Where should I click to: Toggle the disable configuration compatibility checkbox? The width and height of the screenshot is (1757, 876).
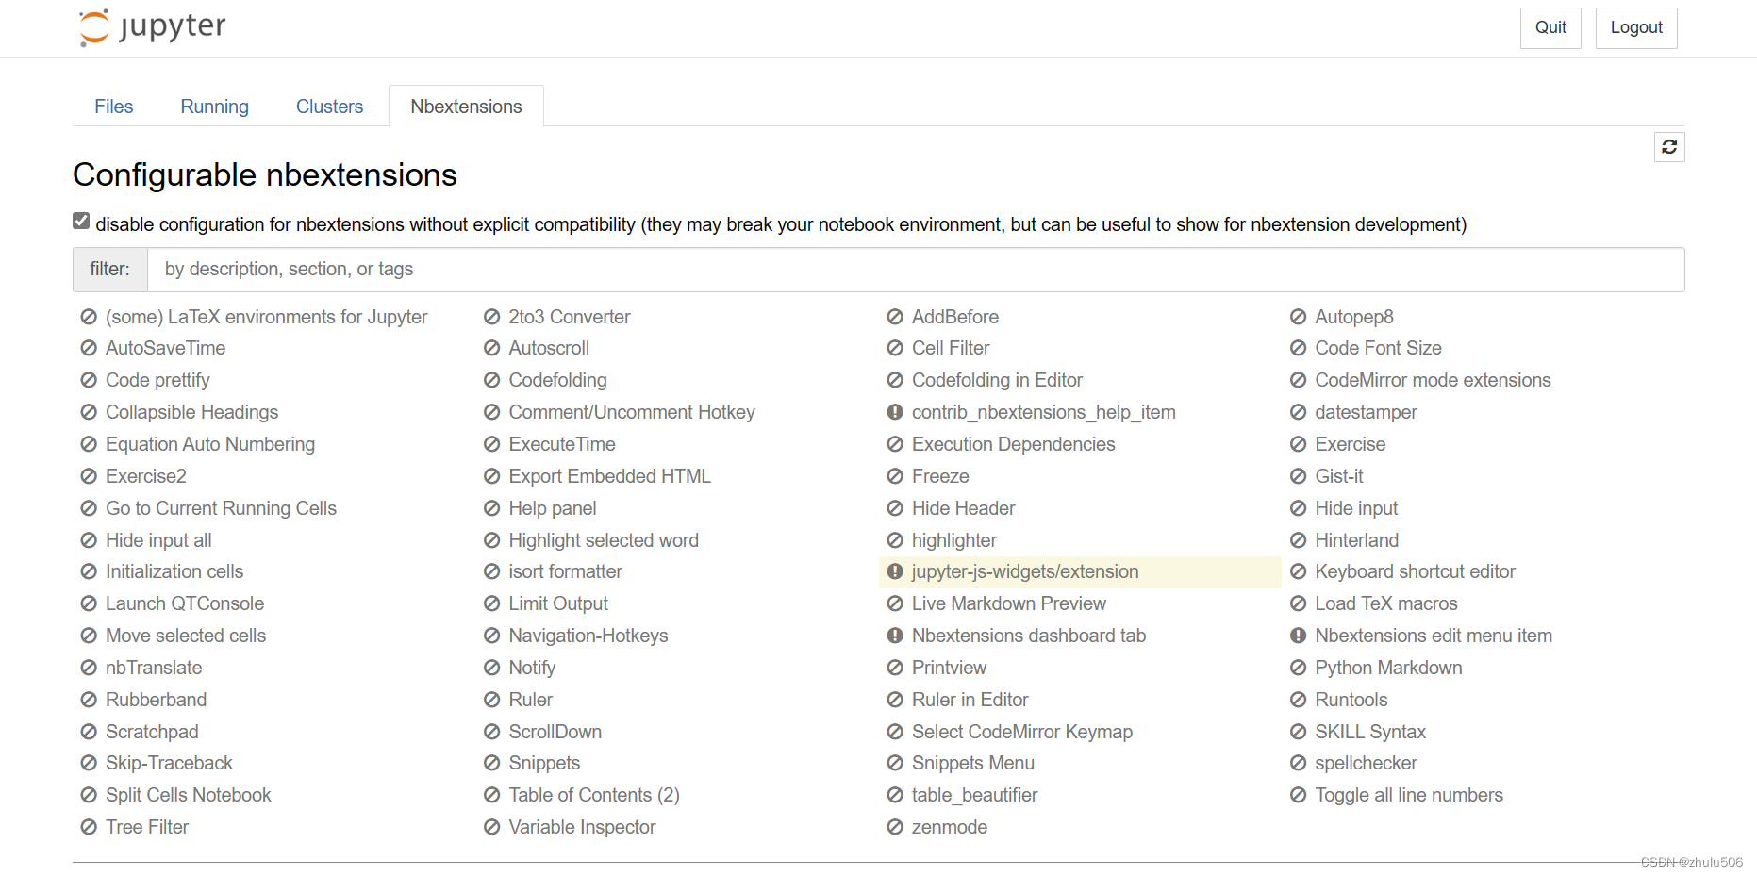(82, 222)
